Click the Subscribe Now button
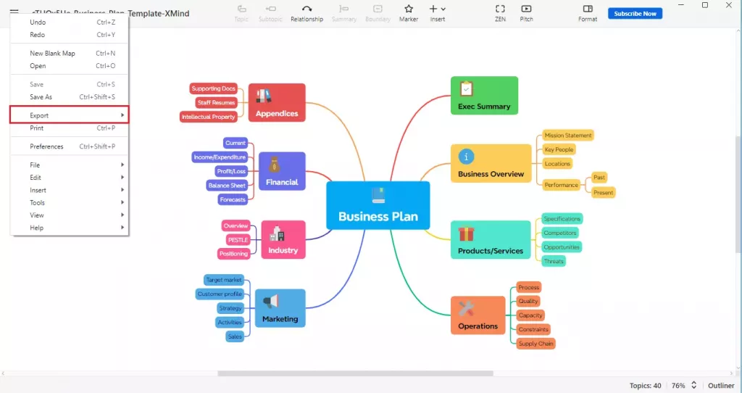 [635, 14]
